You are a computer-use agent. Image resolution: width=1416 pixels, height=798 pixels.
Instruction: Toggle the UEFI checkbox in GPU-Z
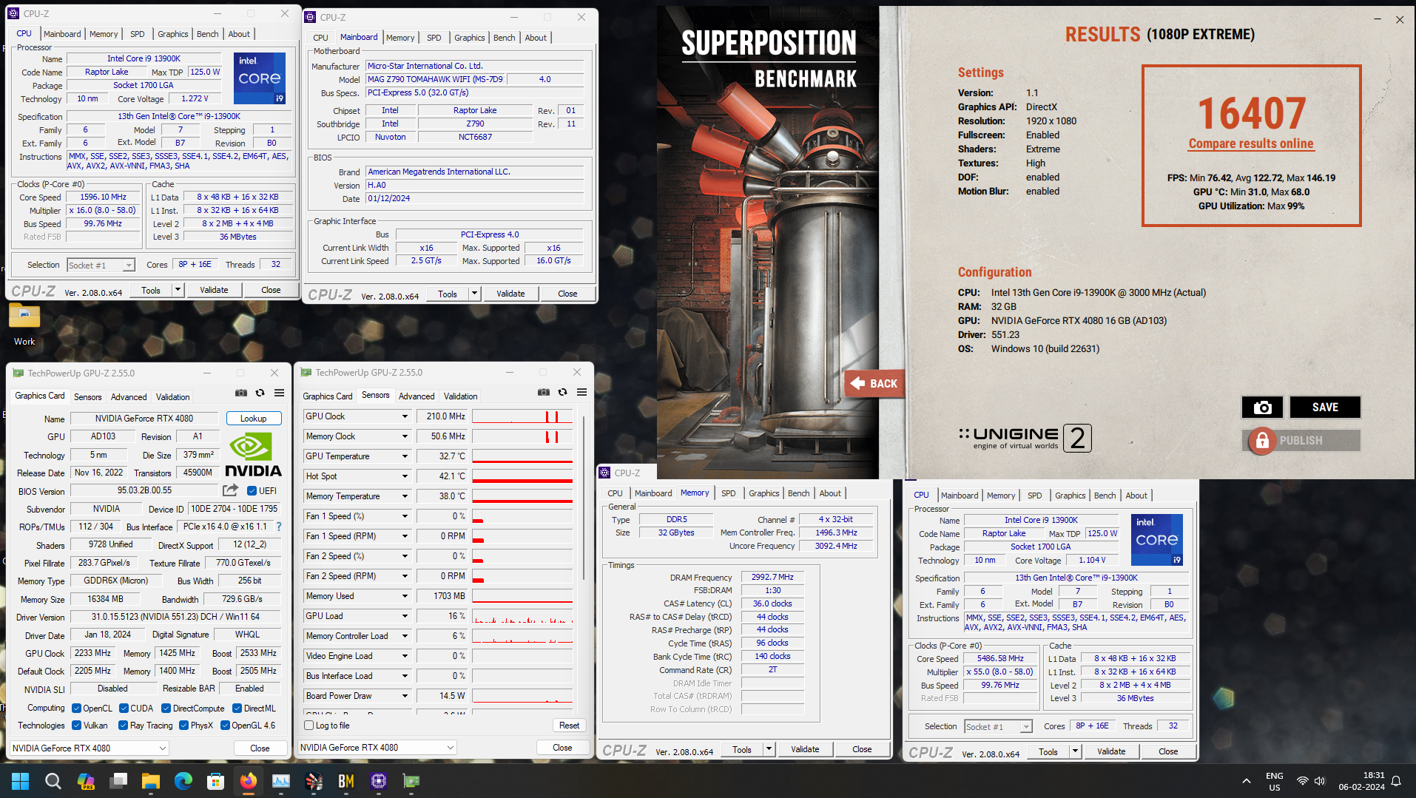(252, 490)
